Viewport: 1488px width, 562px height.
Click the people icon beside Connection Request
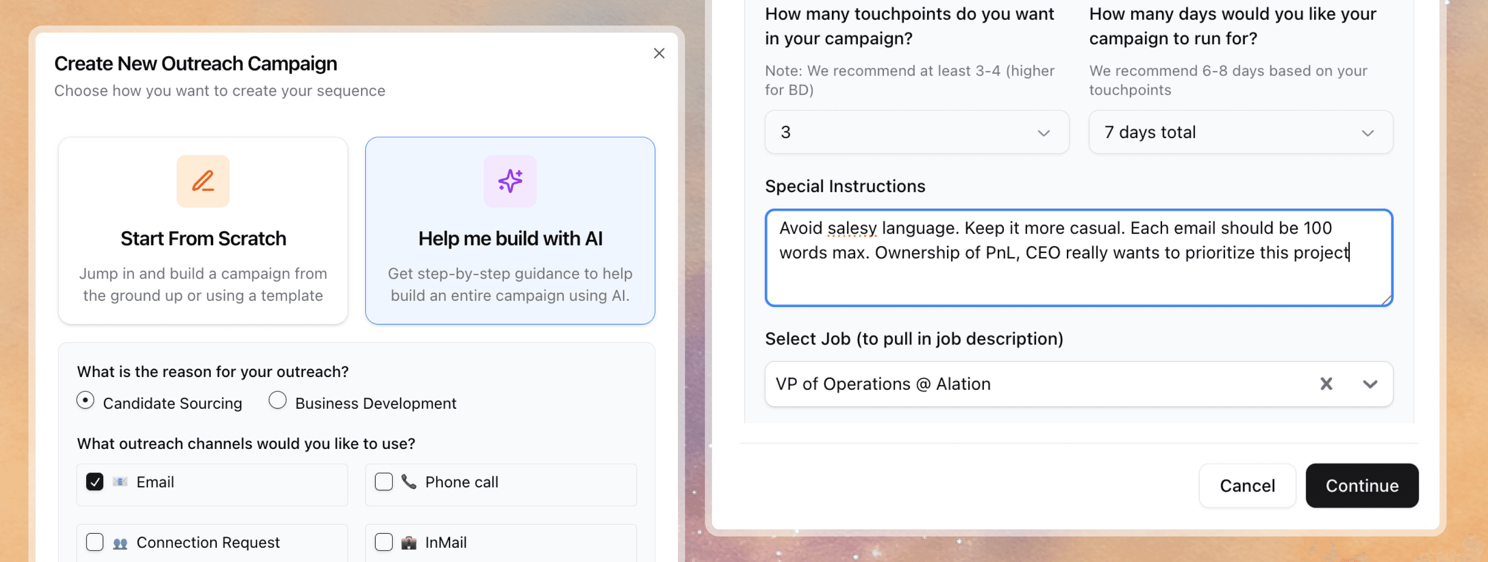click(x=120, y=543)
